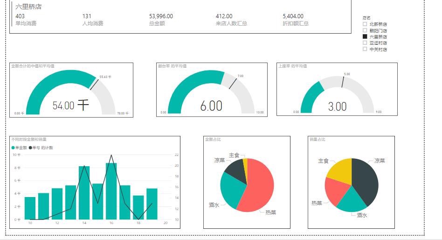Select the red 热菜 slice in 金额占比 pie

259,186
